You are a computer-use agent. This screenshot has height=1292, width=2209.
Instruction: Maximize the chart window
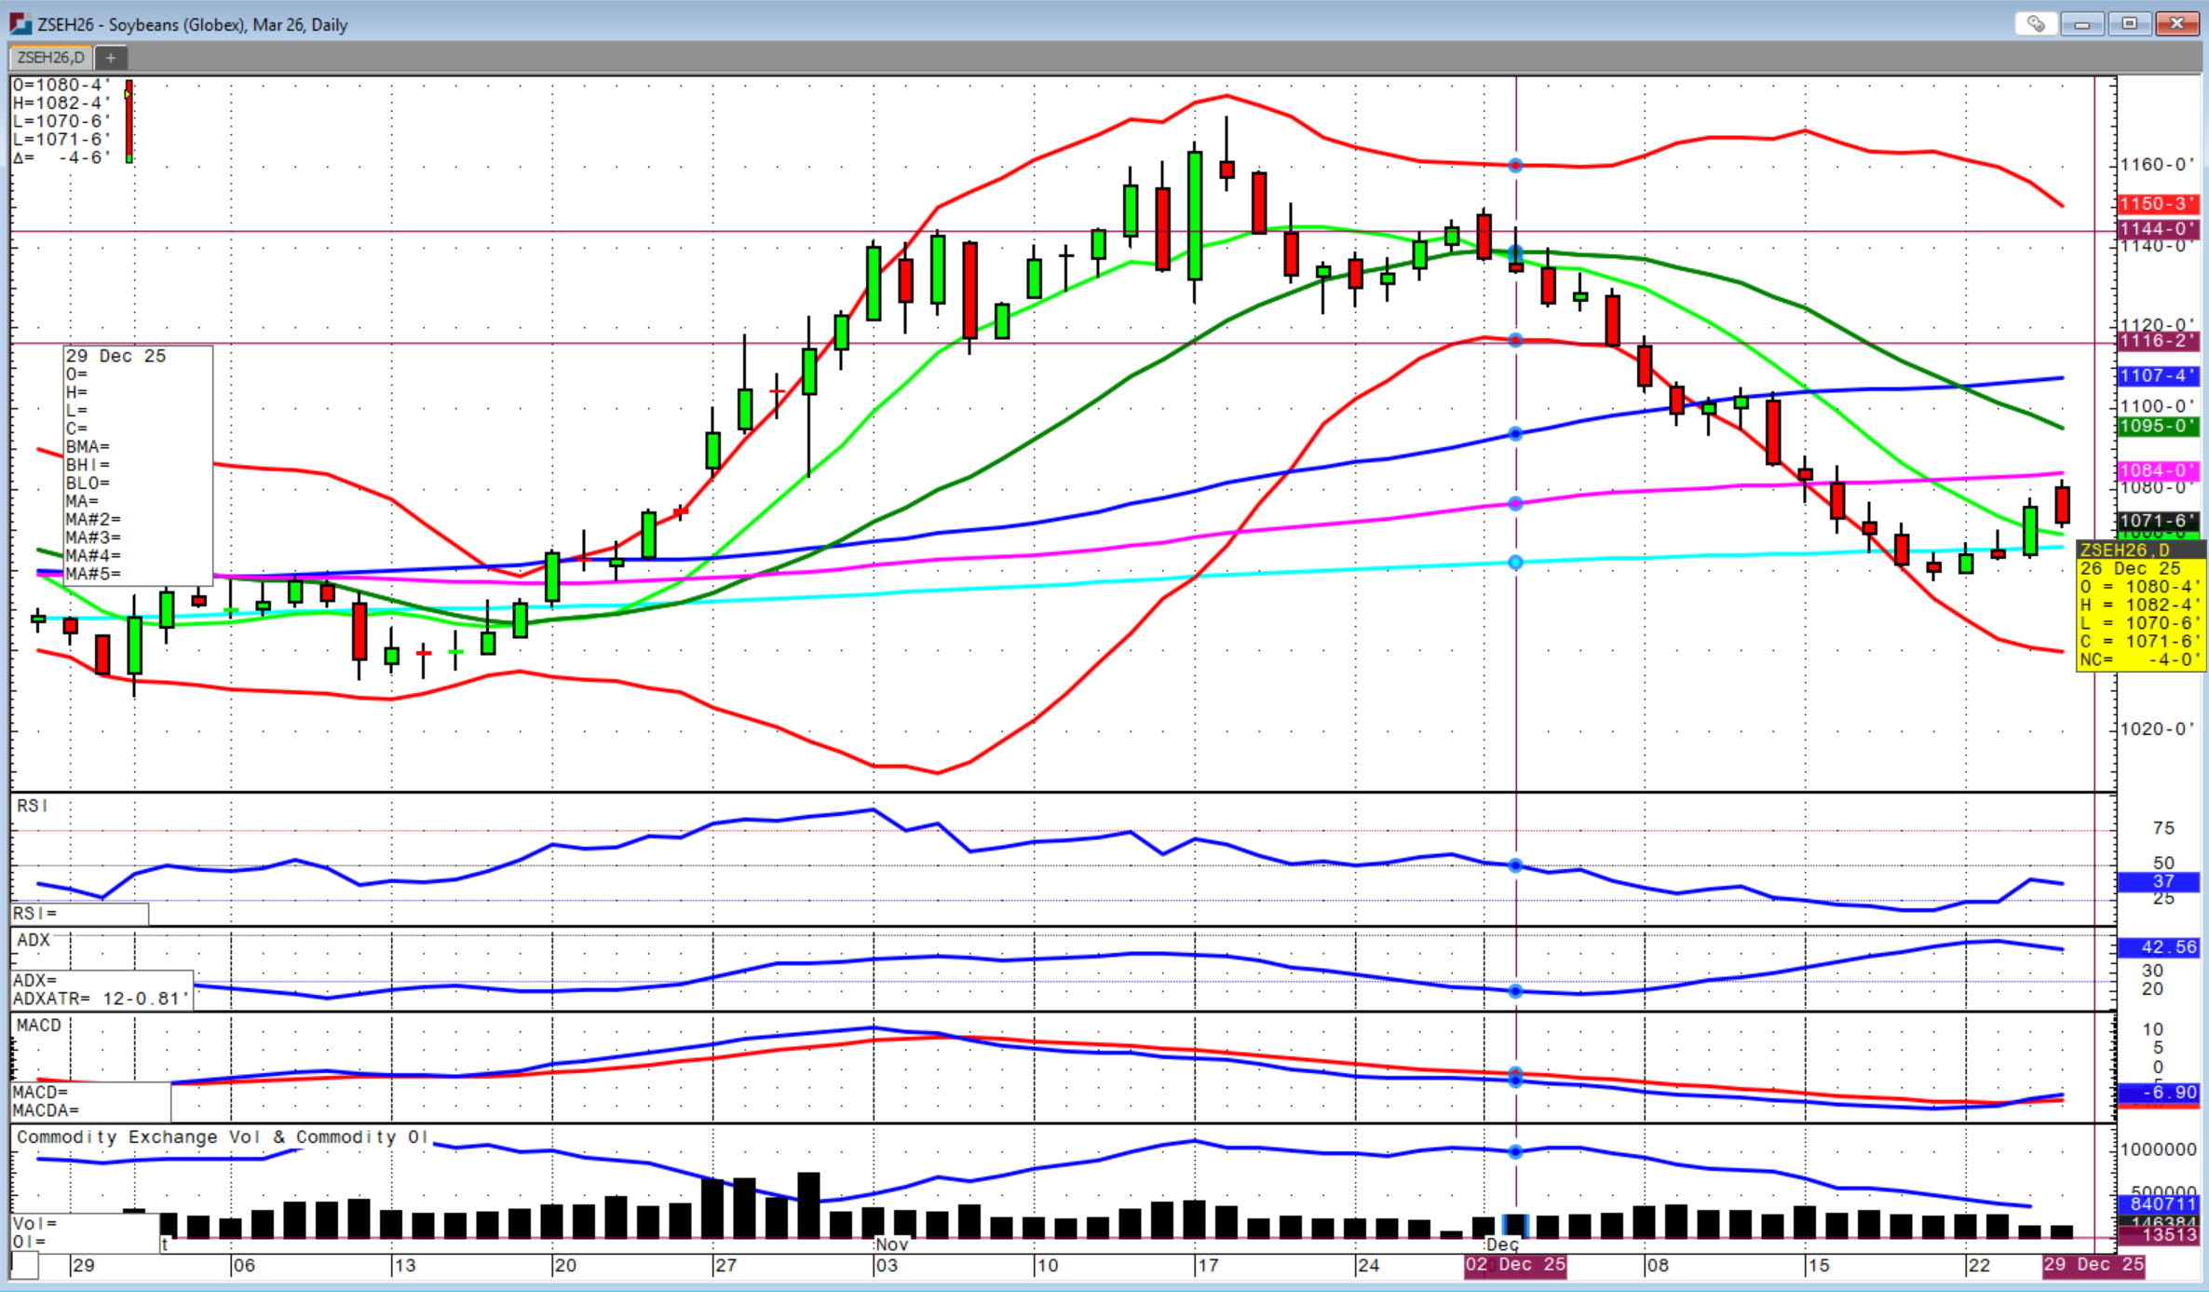pos(2129,23)
